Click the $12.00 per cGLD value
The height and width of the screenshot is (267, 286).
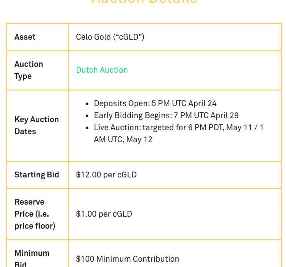pyautogui.click(x=106, y=175)
